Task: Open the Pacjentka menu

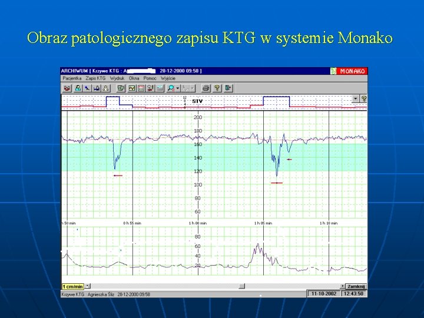Action: click(x=72, y=78)
